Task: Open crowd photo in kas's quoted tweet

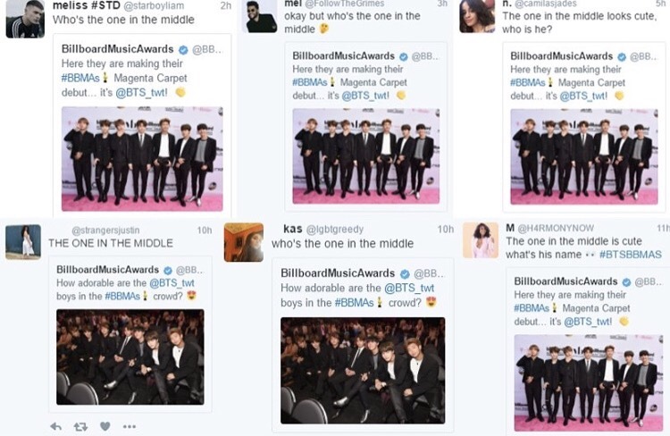Action: [363, 371]
